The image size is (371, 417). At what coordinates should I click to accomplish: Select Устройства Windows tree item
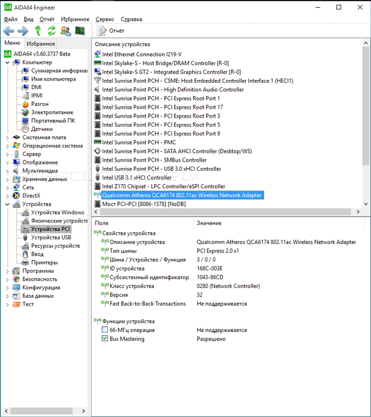(x=58, y=213)
